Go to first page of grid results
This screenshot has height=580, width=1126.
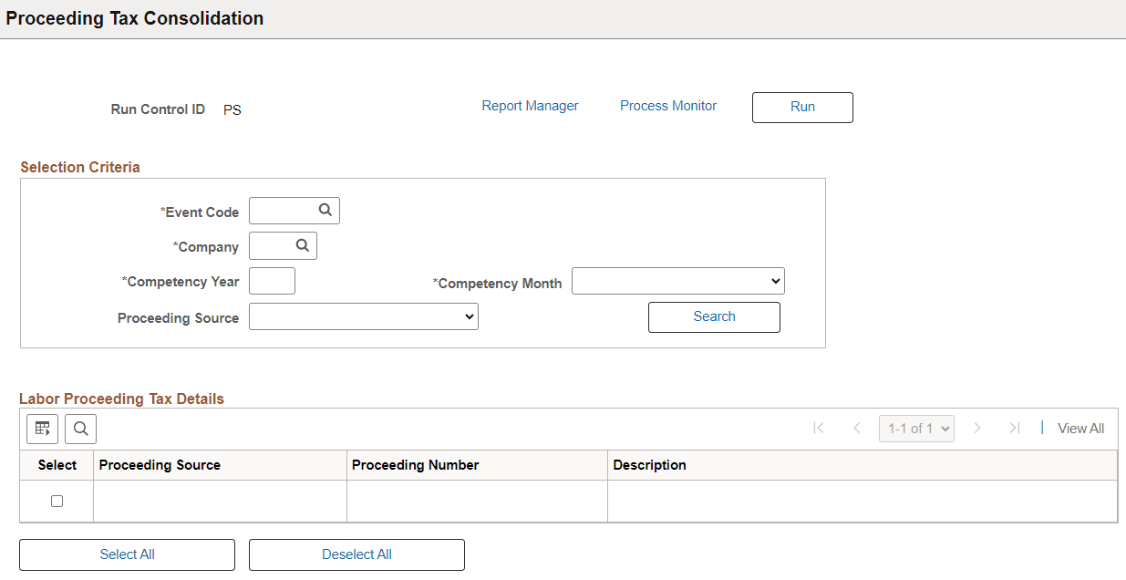(818, 428)
